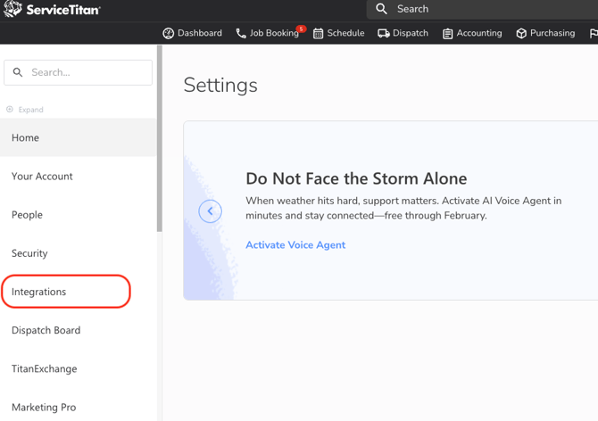Open the Dispatch Board settings section

(79, 330)
